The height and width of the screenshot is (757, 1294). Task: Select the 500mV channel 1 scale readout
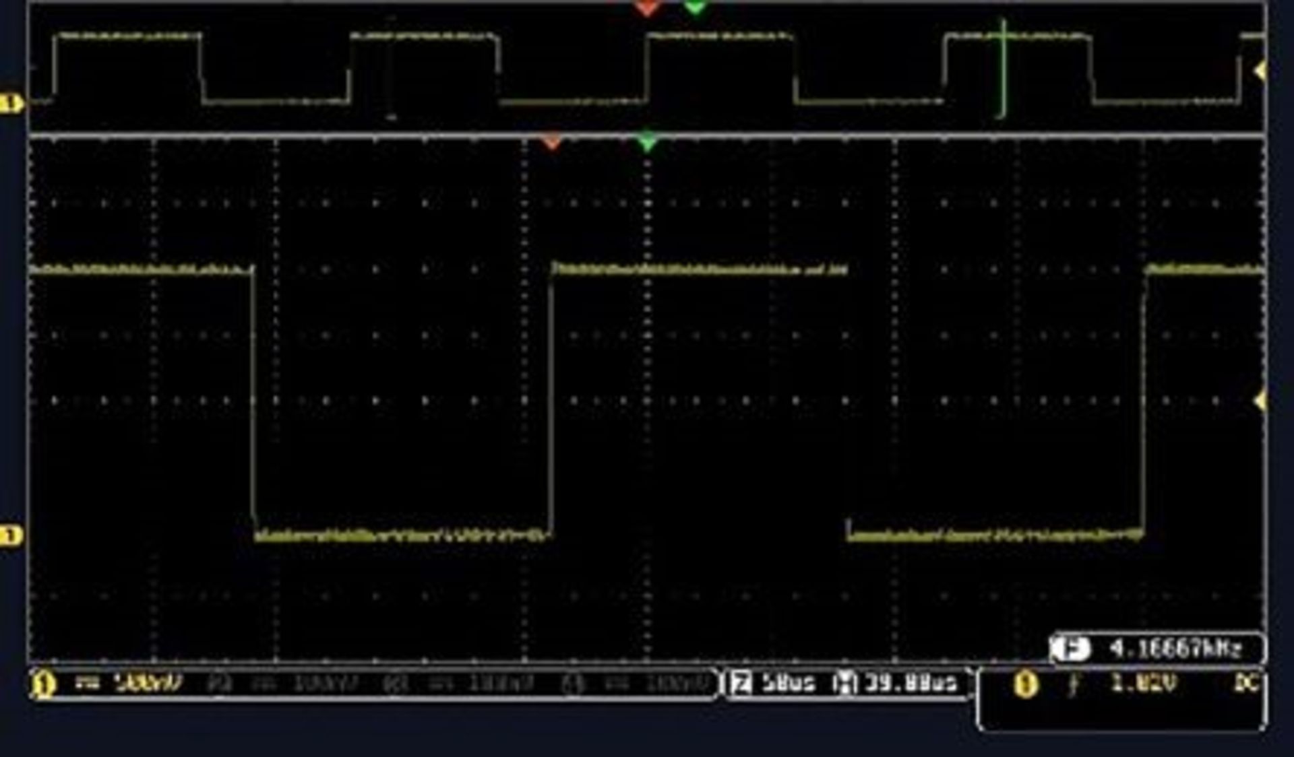tap(148, 684)
